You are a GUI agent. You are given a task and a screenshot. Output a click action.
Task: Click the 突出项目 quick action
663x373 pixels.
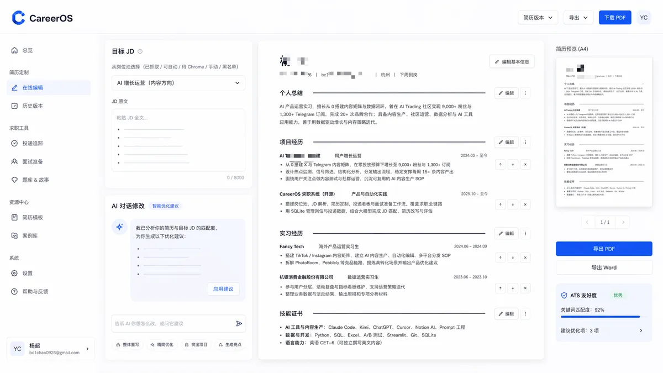click(196, 344)
